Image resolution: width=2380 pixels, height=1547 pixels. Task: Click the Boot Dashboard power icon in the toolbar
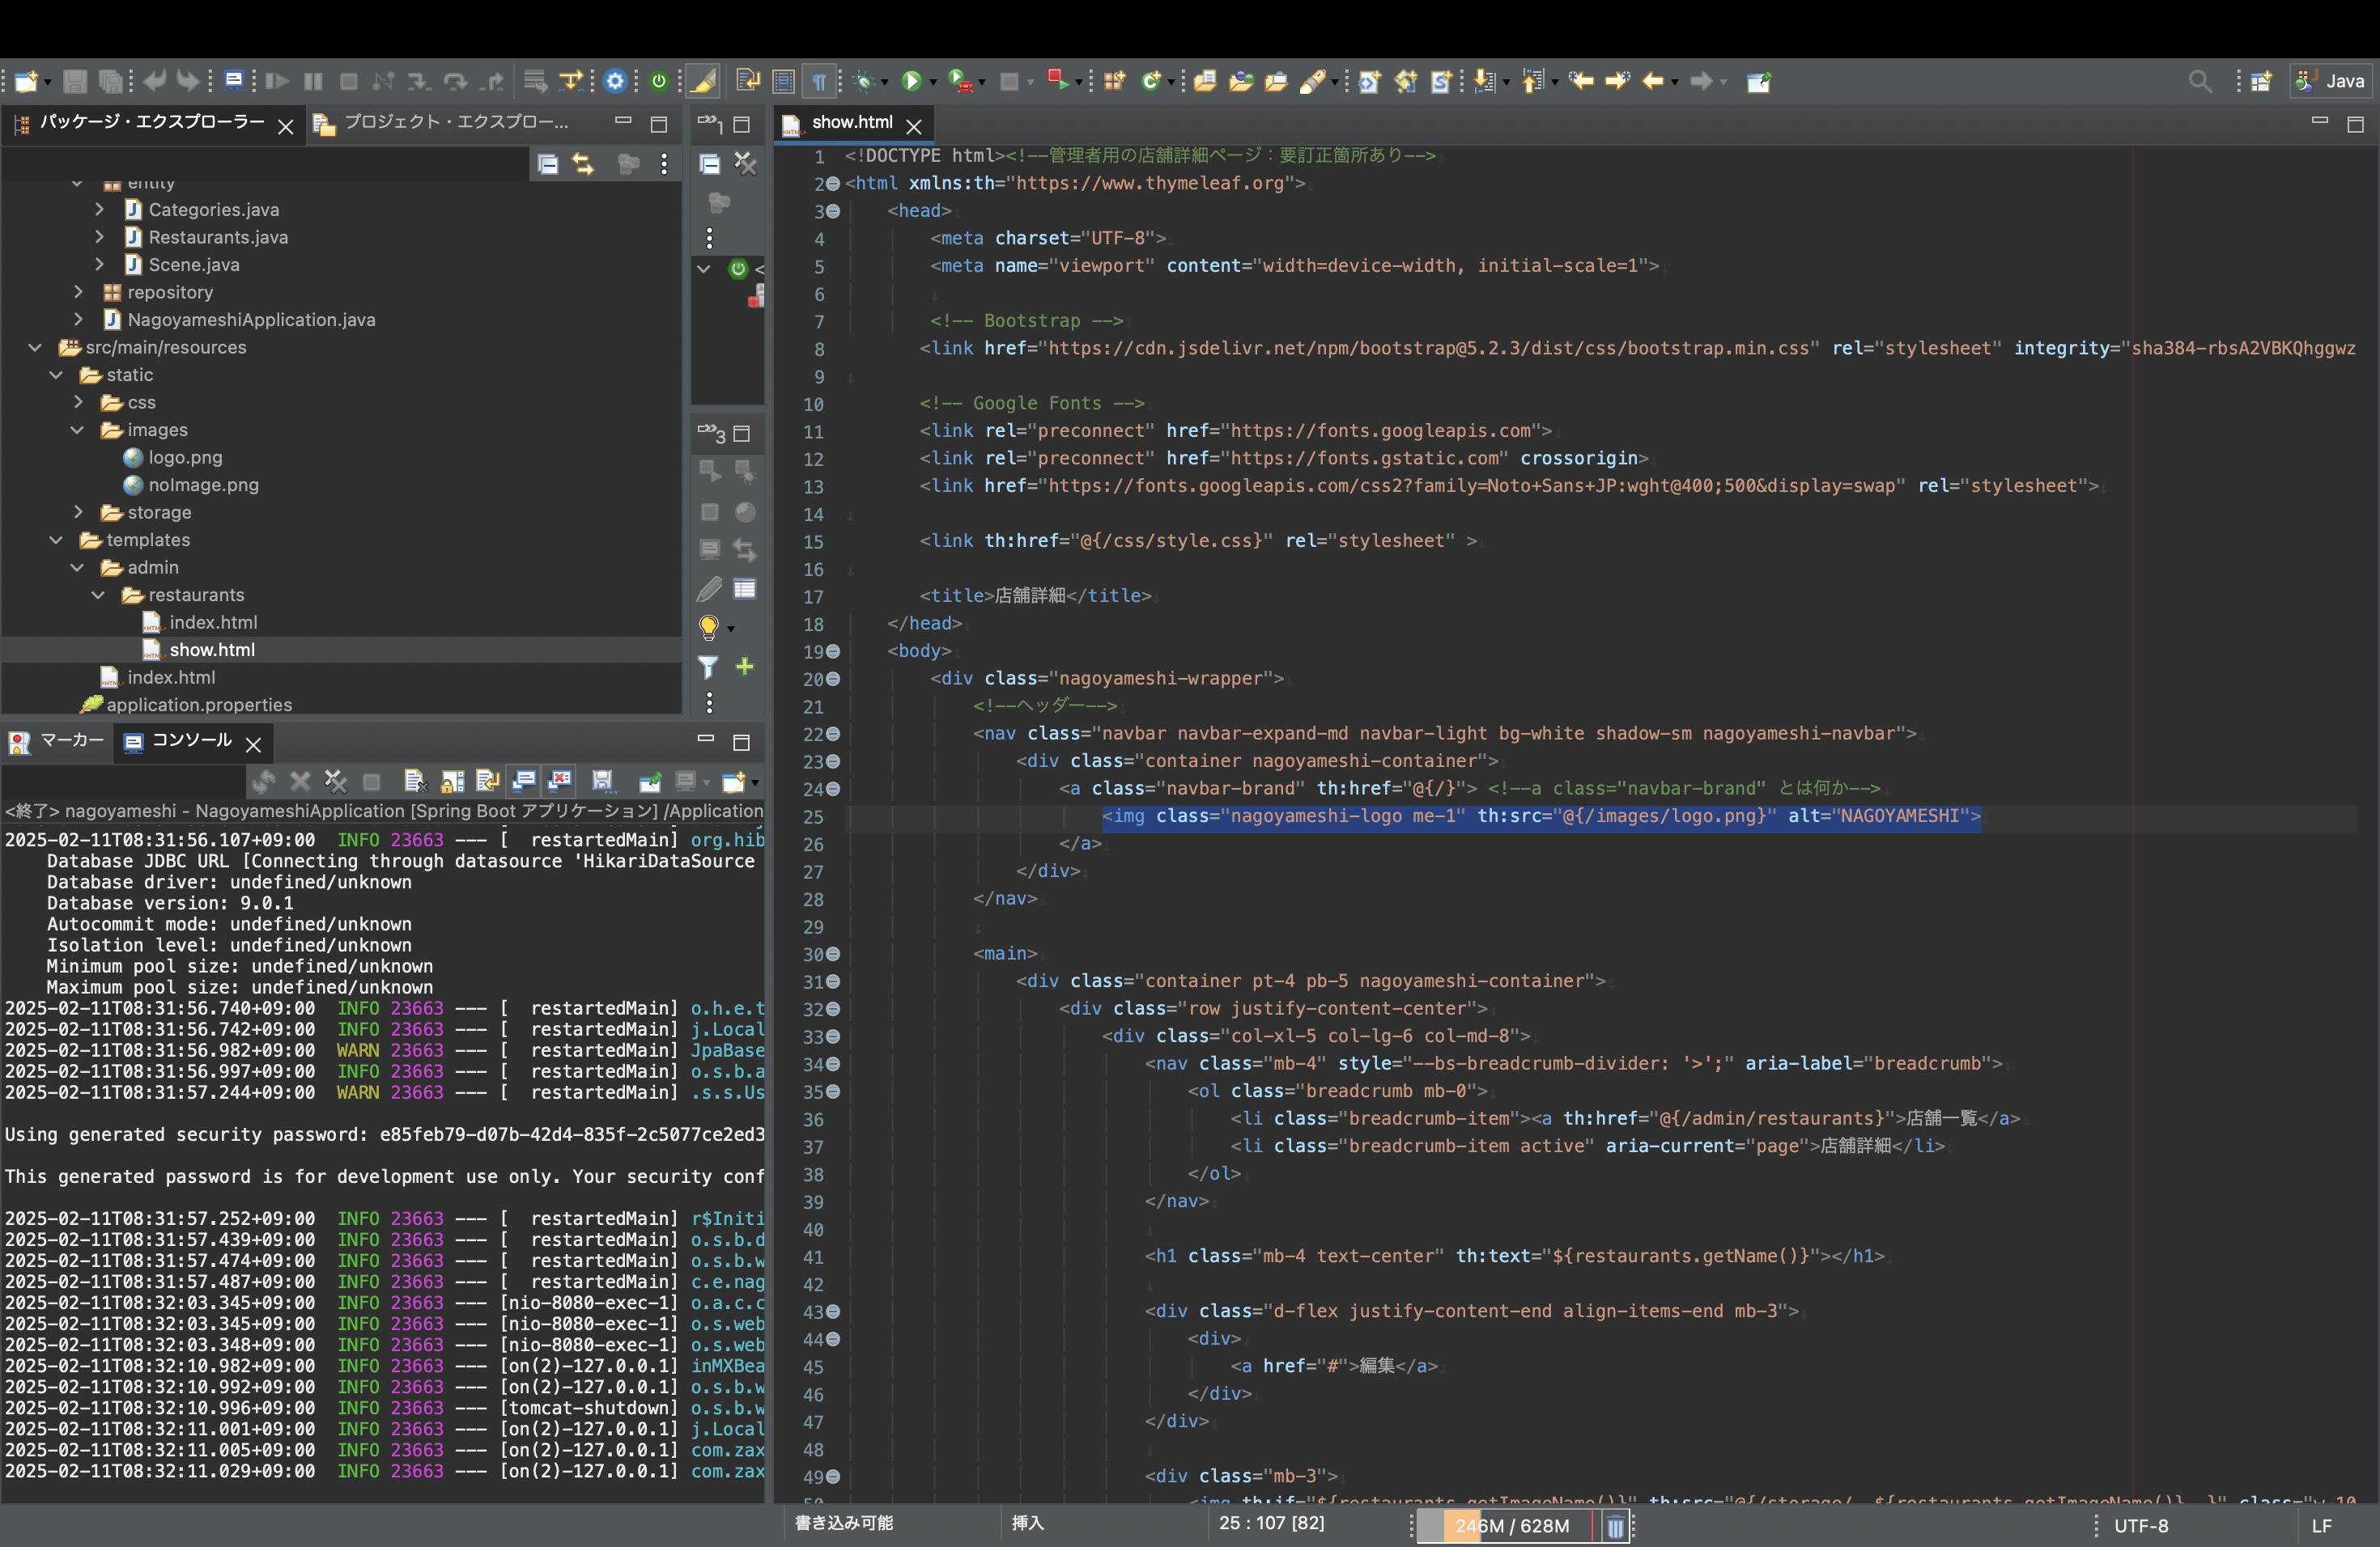(659, 81)
